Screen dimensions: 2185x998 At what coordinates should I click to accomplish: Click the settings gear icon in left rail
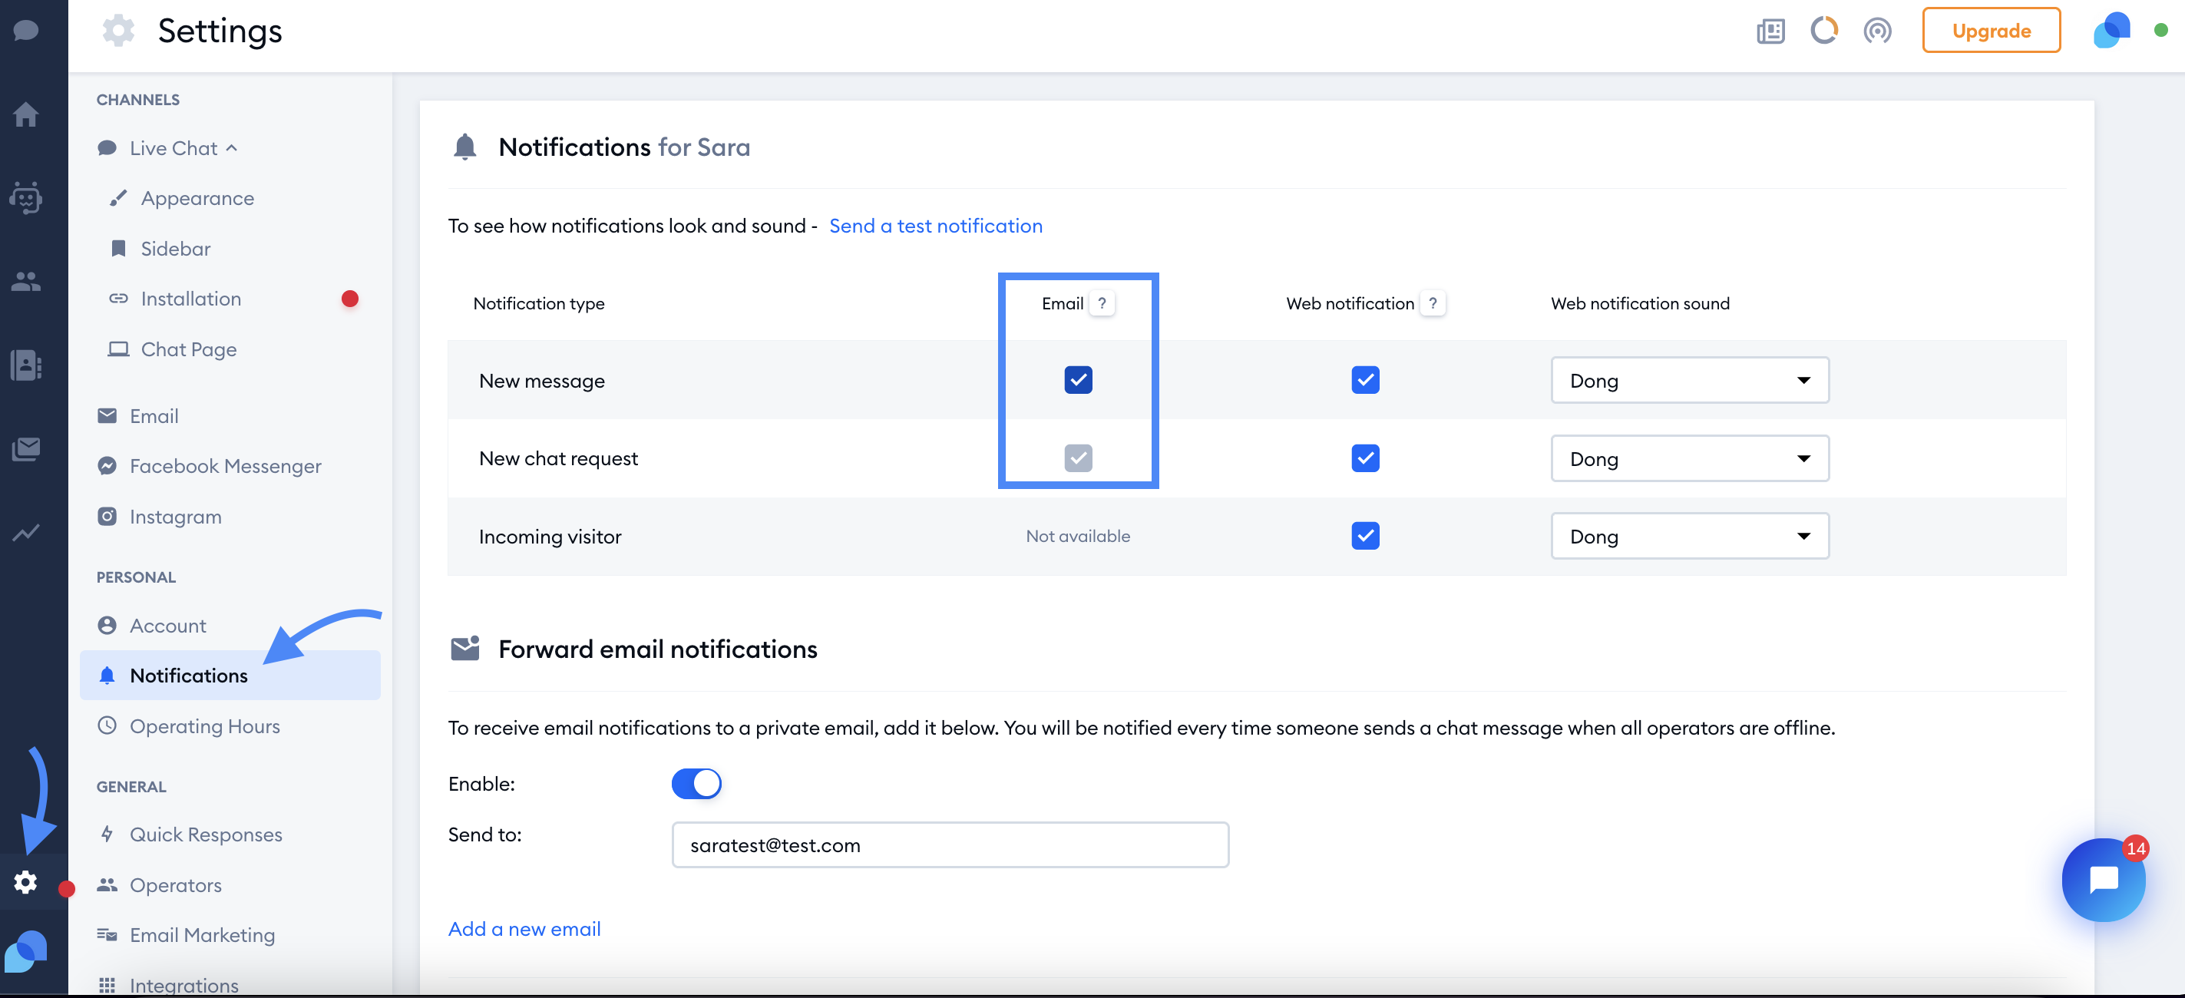(26, 882)
